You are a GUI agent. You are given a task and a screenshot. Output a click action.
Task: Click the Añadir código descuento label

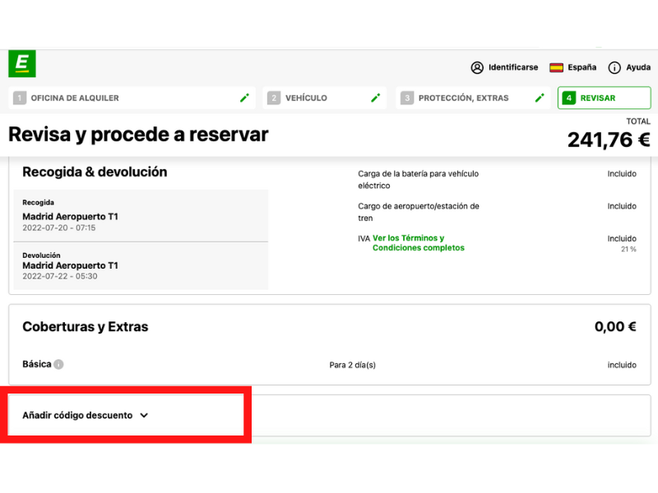click(x=76, y=416)
